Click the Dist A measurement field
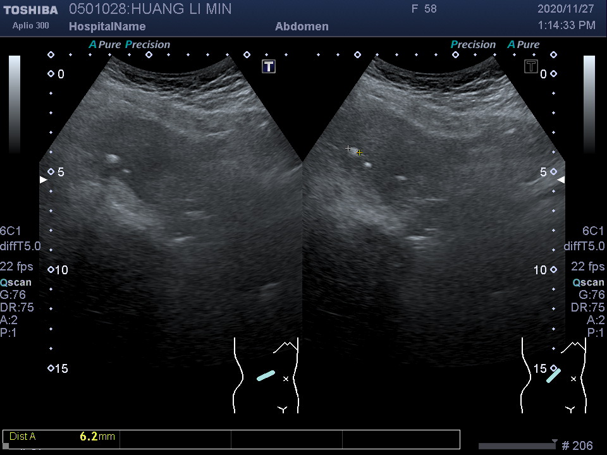The height and width of the screenshot is (455, 607). click(x=61, y=437)
